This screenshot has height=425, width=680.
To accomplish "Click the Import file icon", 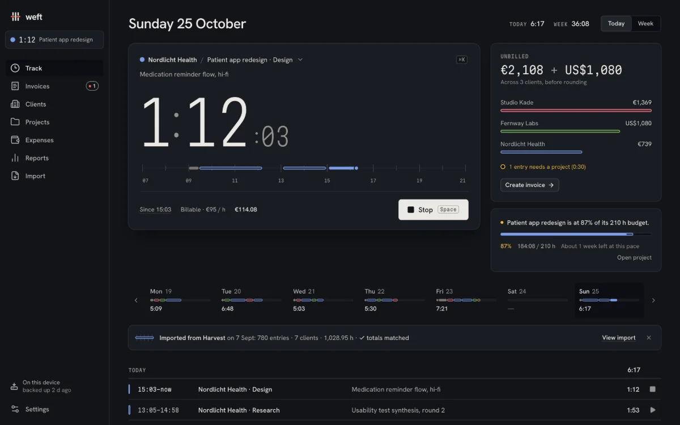I will (x=15, y=176).
